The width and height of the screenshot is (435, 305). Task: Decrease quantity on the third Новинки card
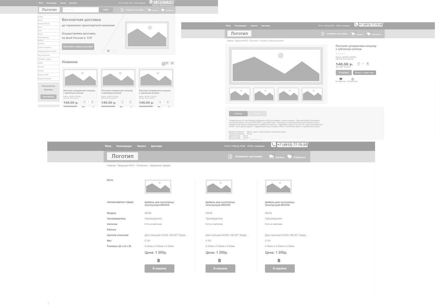coord(160,102)
